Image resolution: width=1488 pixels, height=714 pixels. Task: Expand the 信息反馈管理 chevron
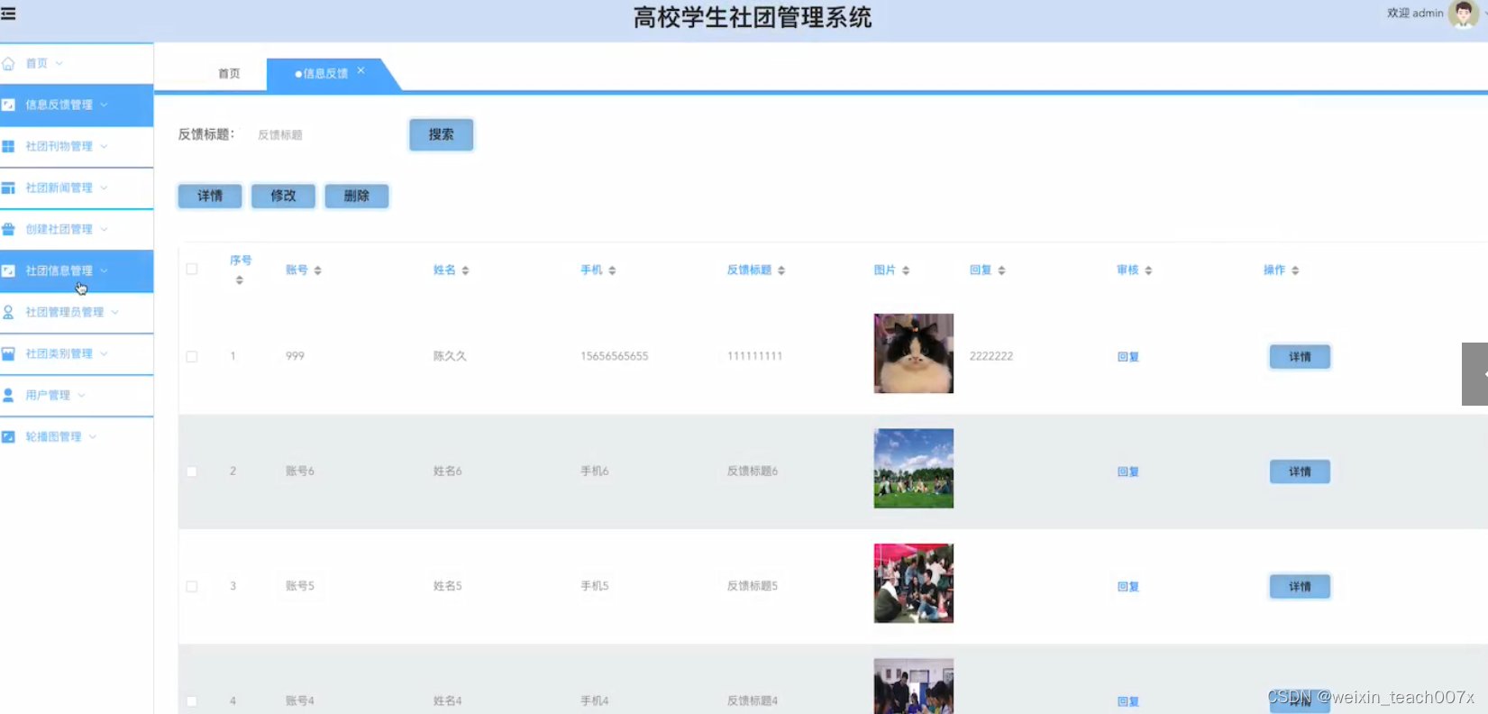[x=105, y=105]
